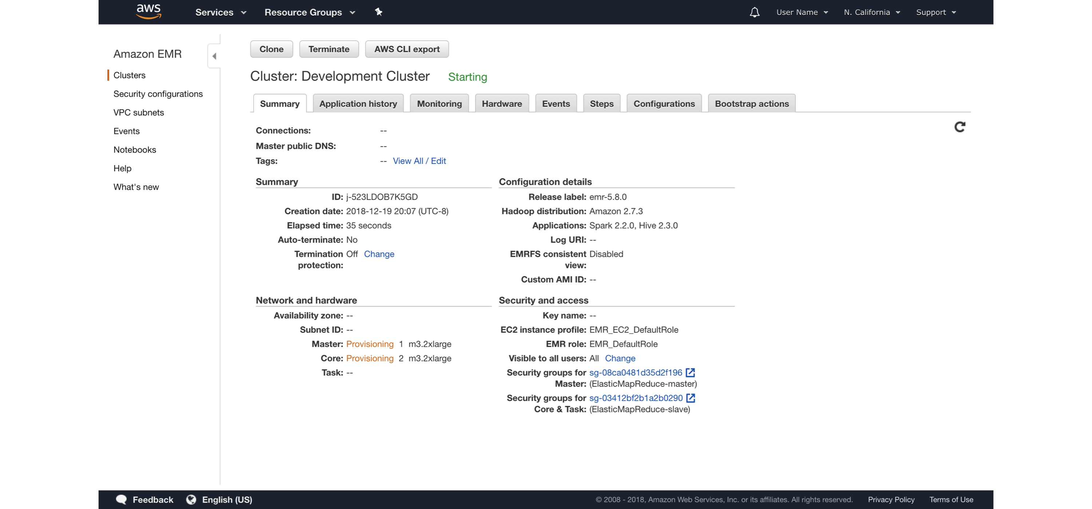Open Help in the sidebar
The height and width of the screenshot is (509, 1092).
tap(123, 169)
